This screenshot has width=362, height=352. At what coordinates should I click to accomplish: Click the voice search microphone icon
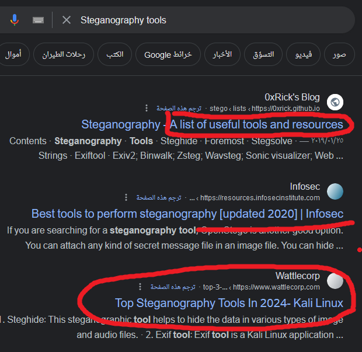pyautogui.click(x=15, y=20)
